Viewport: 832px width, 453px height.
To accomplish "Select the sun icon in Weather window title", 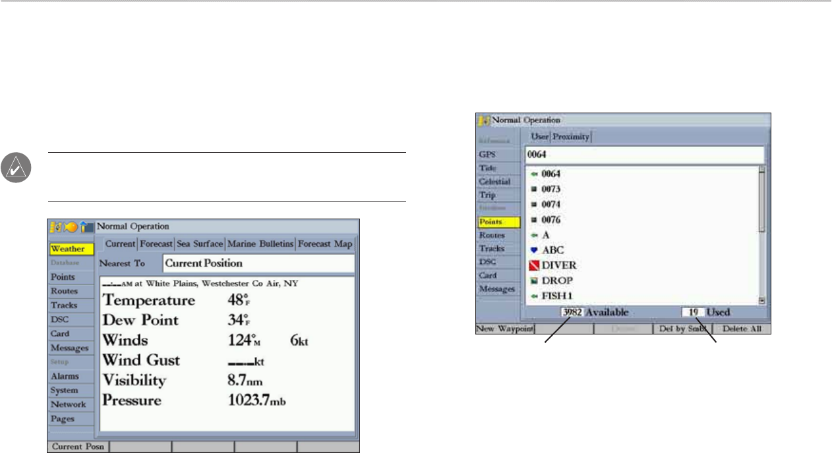I will pos(71,226).
